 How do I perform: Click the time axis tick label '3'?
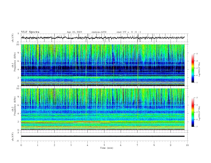71,145
